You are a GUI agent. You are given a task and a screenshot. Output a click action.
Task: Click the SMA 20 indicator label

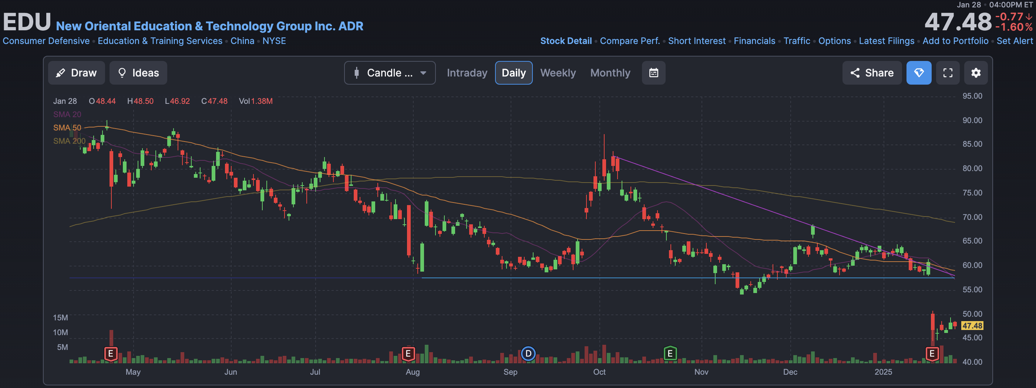(x=67, y=115)
